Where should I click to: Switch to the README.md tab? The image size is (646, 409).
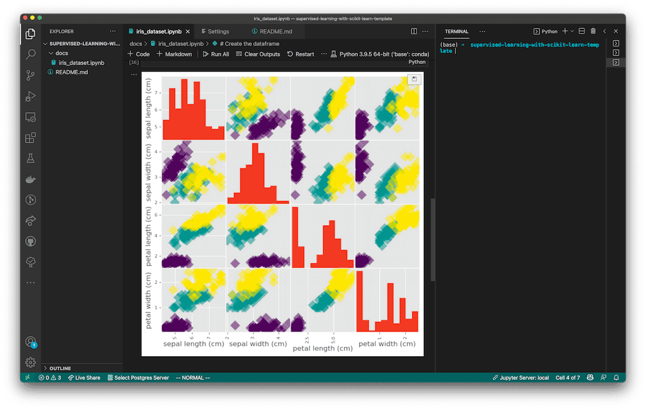coord(272,31)
